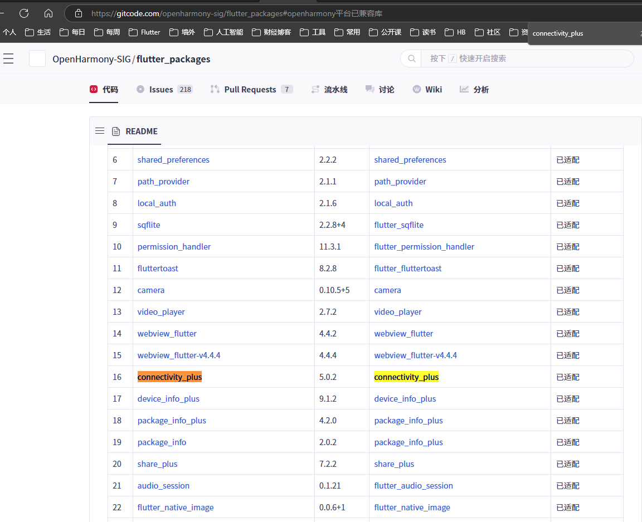Open the Wiki tab
This screenshot has height=522, width=642.
427,89
